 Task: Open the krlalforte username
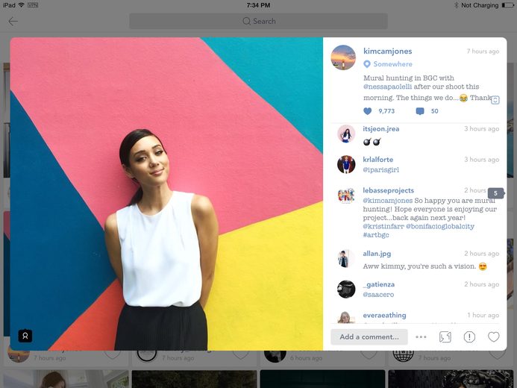coord(377,160)
